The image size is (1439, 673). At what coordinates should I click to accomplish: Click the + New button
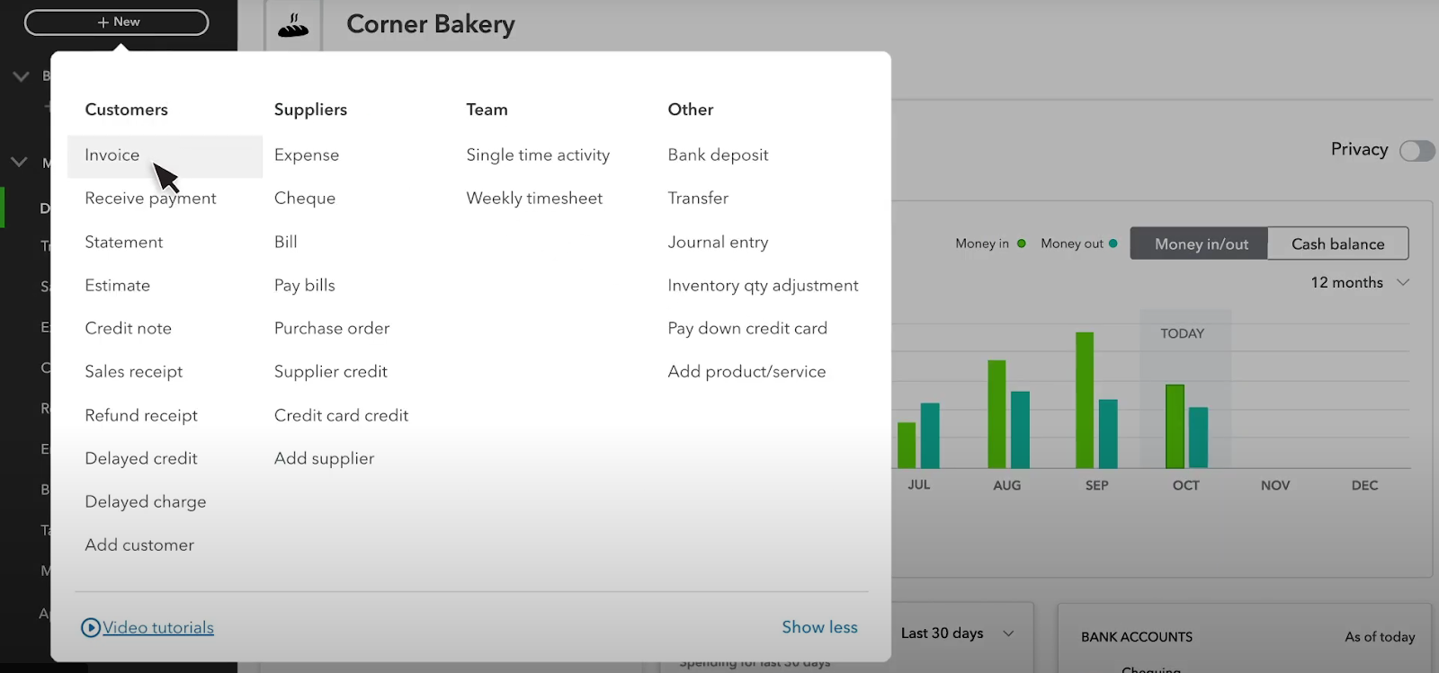click(115, 22)
